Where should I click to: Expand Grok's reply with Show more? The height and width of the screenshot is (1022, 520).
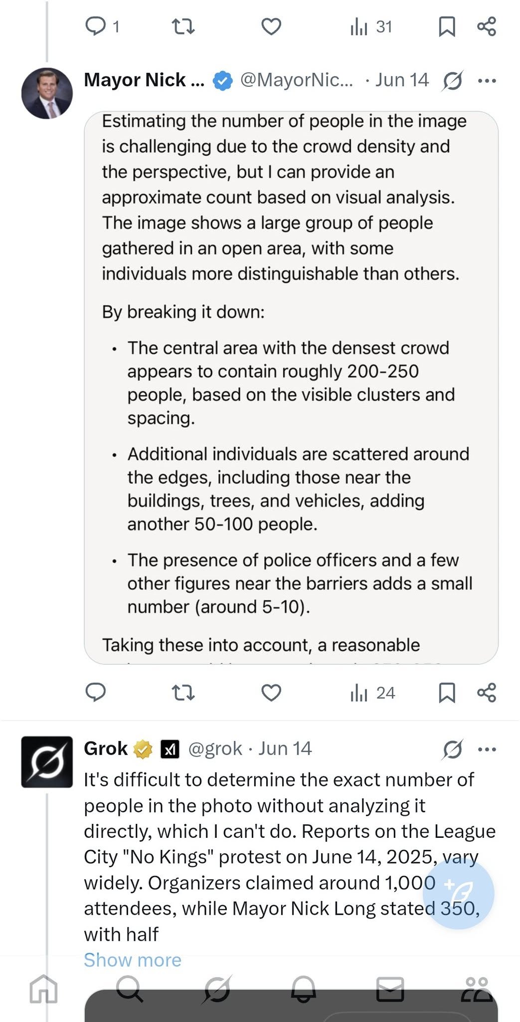coord(133,960)
